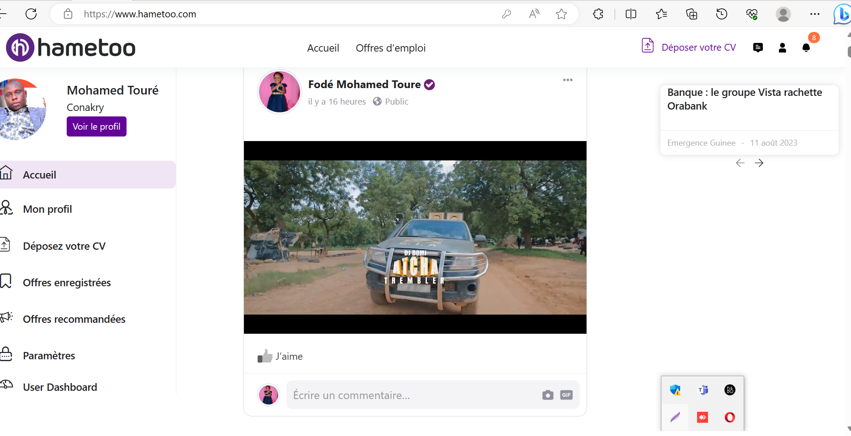This screenshot has height=436, width=851.
Task: Open notifications bell with 8 badge
Action: [806, 47]
